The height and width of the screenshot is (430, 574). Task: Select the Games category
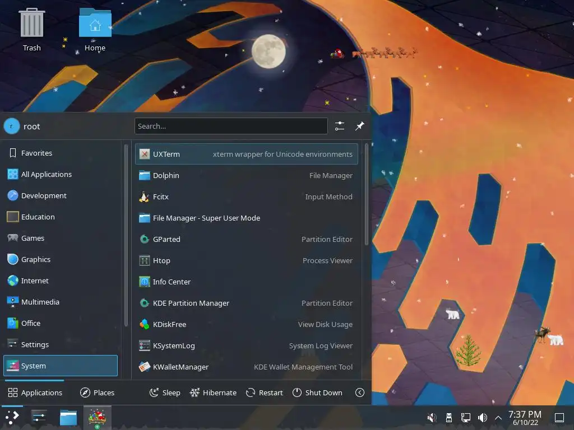click(61, 238)
